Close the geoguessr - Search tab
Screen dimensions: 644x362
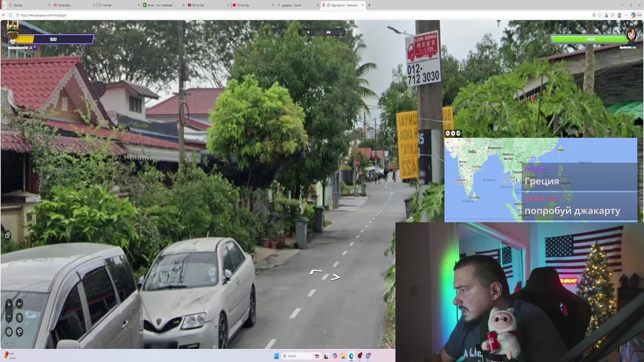click(x=317, y=5)
